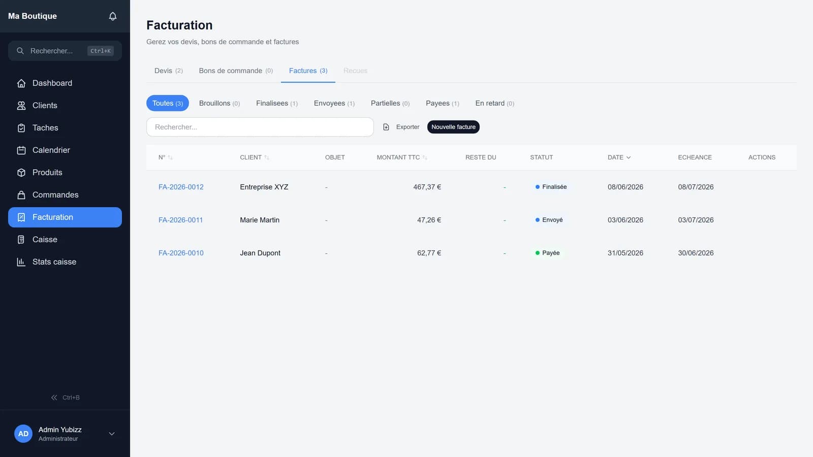The width and height of the screenshot is (813, 457).
Task: Filter by Brouillons status
Action: 220,103
